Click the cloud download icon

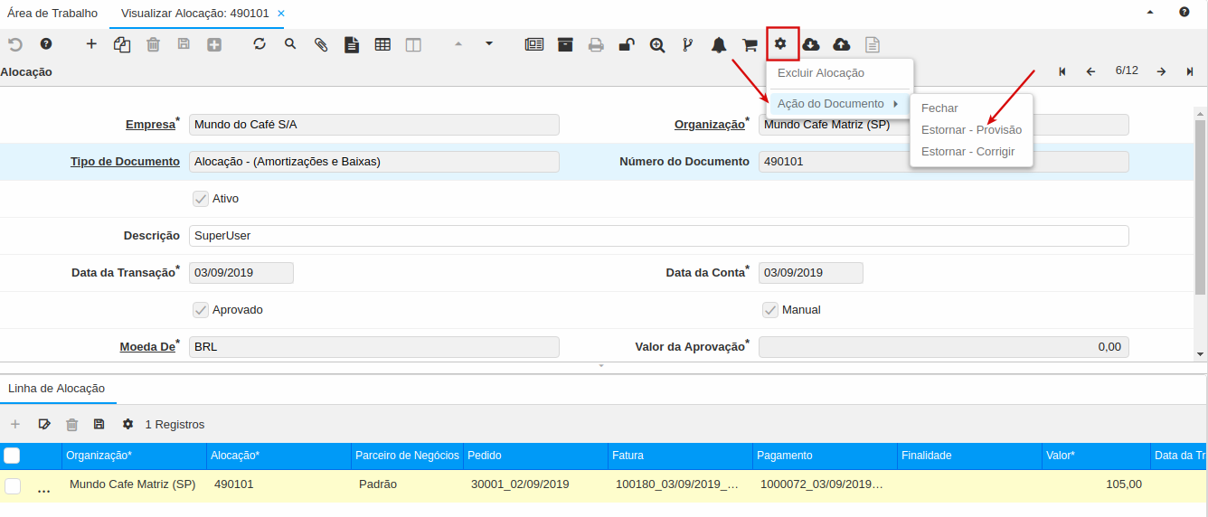click(811, 44)
